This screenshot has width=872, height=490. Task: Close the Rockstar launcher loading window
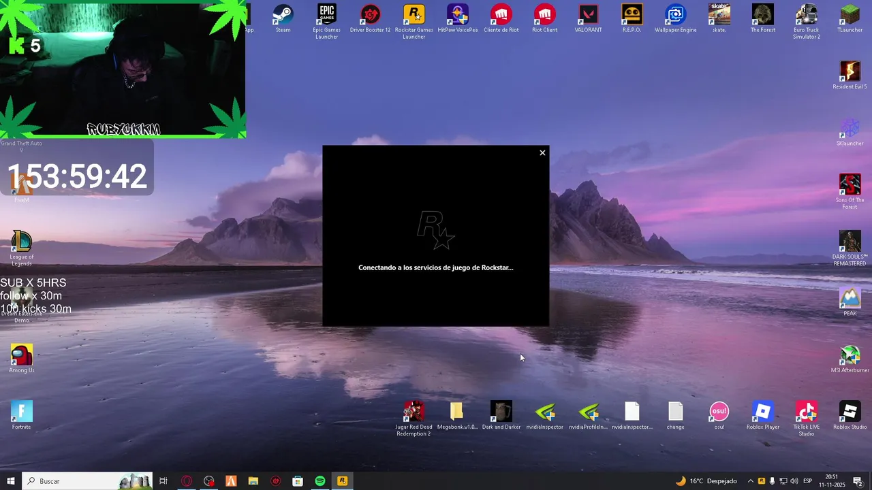(x=542, y=152)
